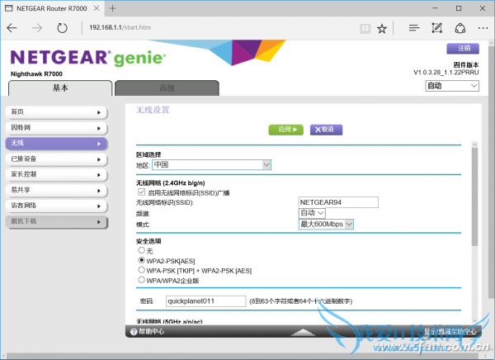Open the Hub lines icon

pyautogui.click(x=414, y=28)
